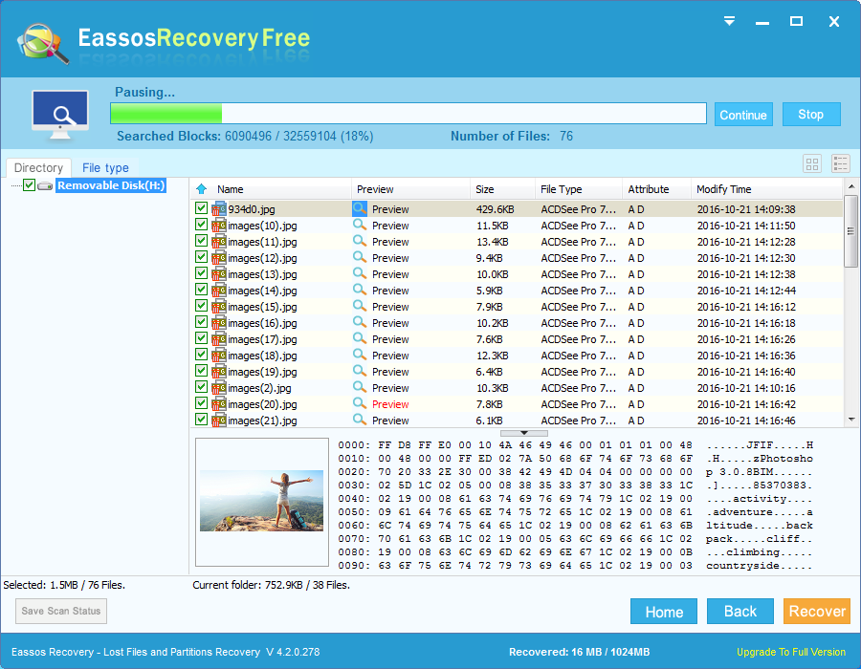The width and height of the screenshot is (861, 669).
Task: Click magnifier preview icon for 934d0.jpg
Action: (x=360, y=208)
